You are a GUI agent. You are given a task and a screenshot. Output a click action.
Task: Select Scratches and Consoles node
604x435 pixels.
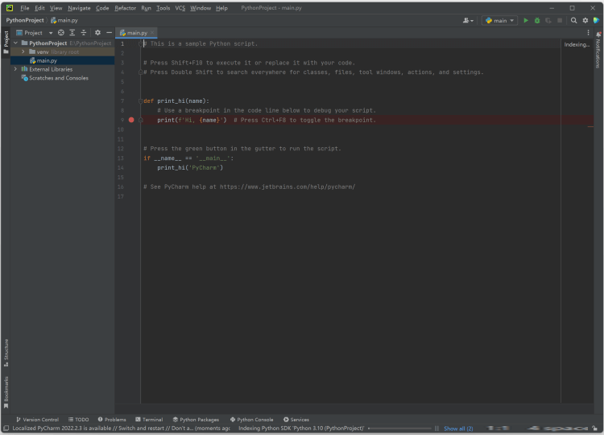point(59,78)
